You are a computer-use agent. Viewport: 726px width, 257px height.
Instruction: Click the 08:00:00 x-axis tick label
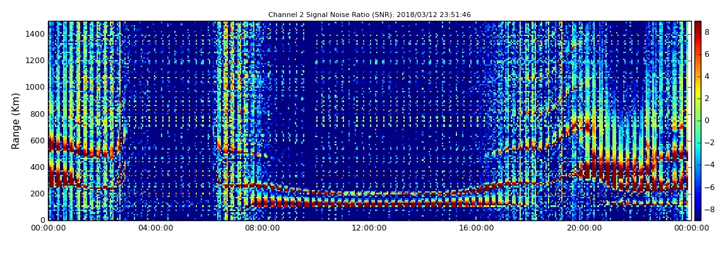pos(261,228)
